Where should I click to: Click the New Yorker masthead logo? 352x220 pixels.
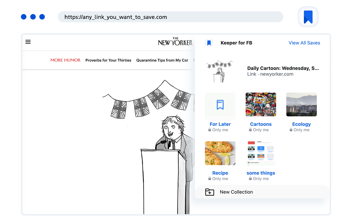tap(175, 42)
